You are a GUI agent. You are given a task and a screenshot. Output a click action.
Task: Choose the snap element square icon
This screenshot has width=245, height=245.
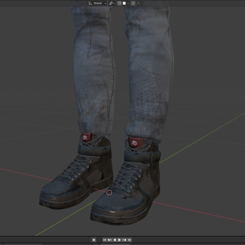point(124,3)
